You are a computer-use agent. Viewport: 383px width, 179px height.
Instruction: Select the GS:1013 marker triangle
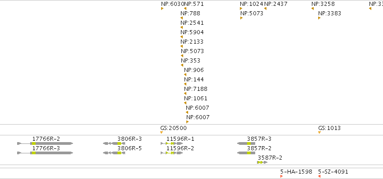(x=320, y=133)
